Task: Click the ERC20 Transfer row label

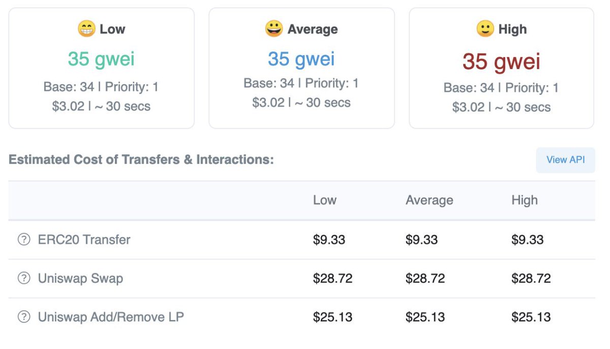Action: tap(84, 239)
